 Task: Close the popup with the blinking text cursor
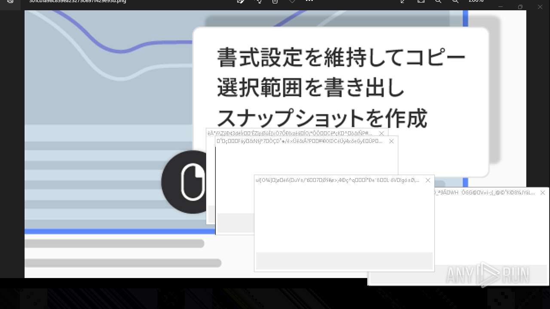coord(391,141)
